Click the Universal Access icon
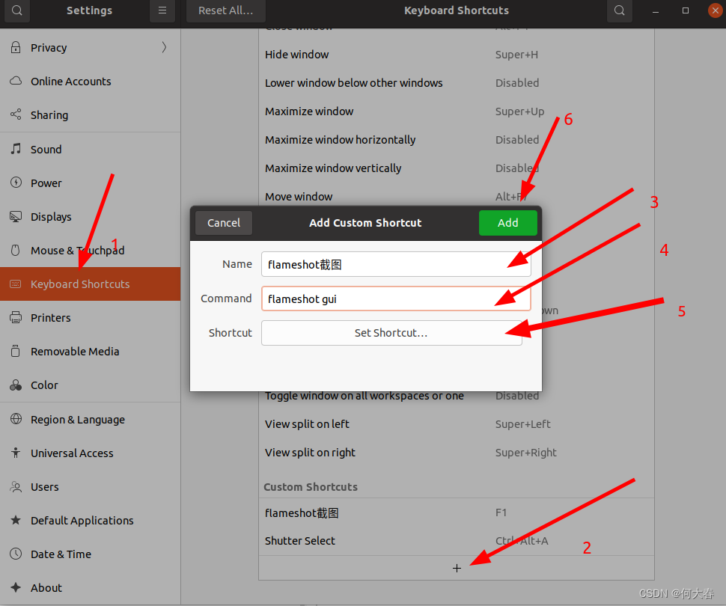Screen dimensions: 726x606 pyautogui.click(x=16, y=453)
